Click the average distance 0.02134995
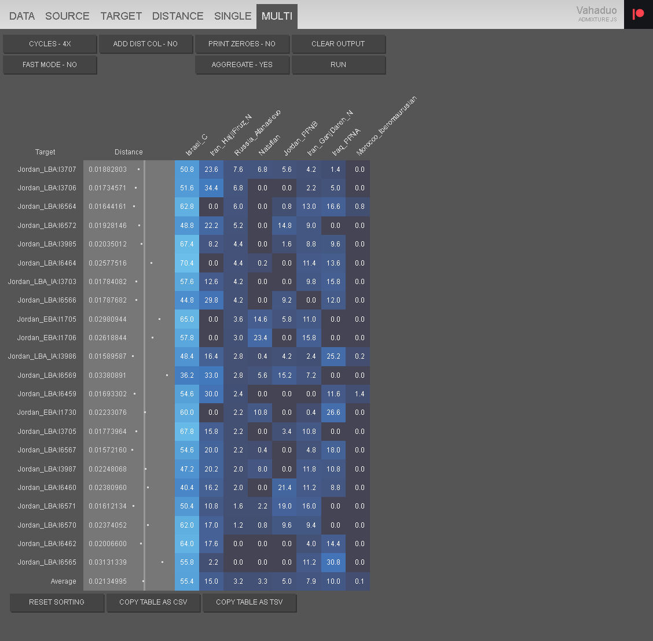 (x=108, y=581)
